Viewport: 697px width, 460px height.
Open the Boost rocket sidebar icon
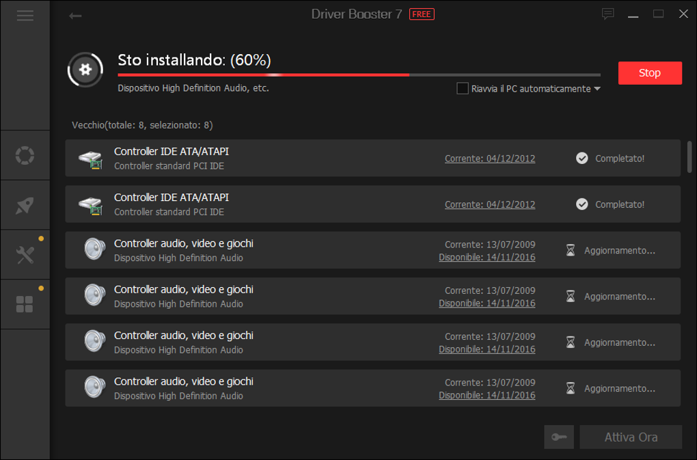[25, 205]
